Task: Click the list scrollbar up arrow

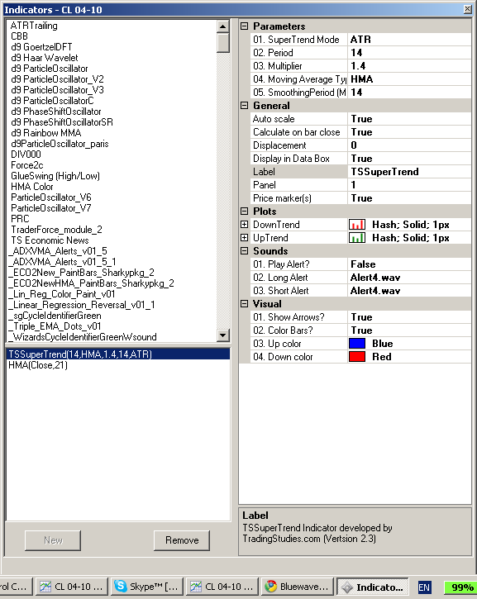Action: 223,26
